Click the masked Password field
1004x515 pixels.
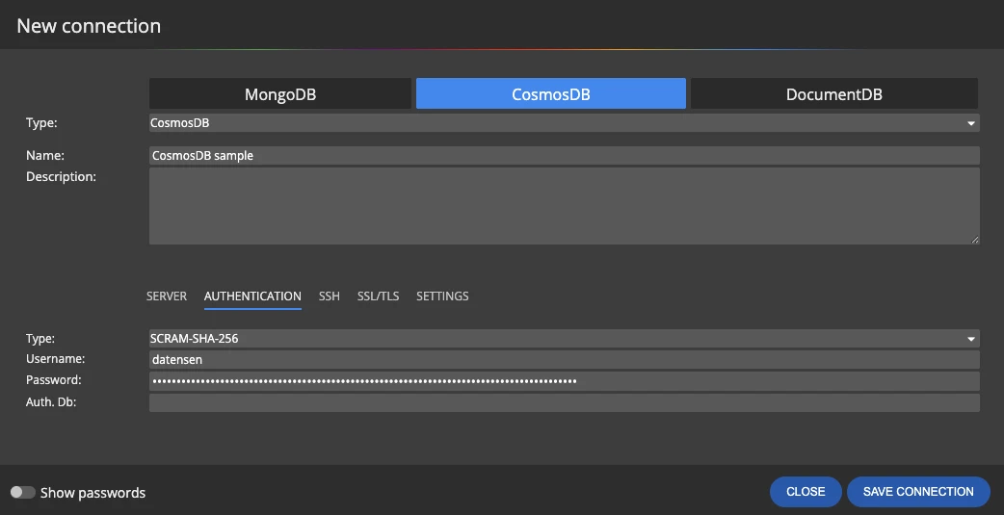(564, 381)
